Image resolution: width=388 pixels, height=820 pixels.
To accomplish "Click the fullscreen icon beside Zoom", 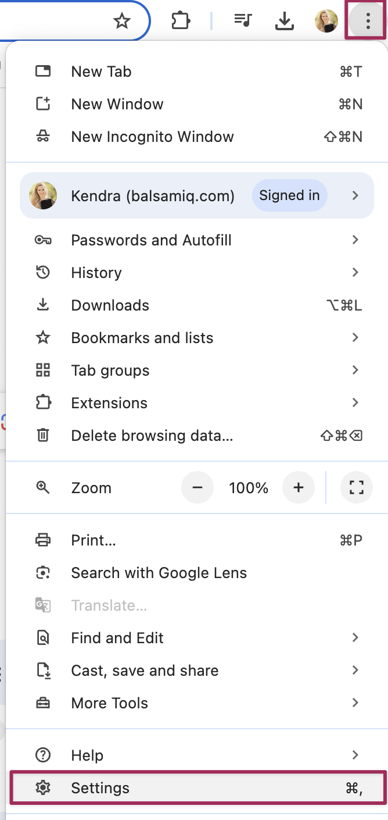I will pos(356,487).
